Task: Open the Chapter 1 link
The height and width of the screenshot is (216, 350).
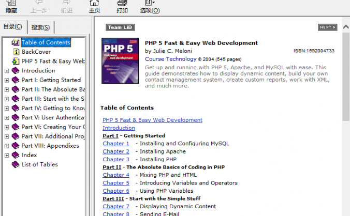Action: coord(116,144)
